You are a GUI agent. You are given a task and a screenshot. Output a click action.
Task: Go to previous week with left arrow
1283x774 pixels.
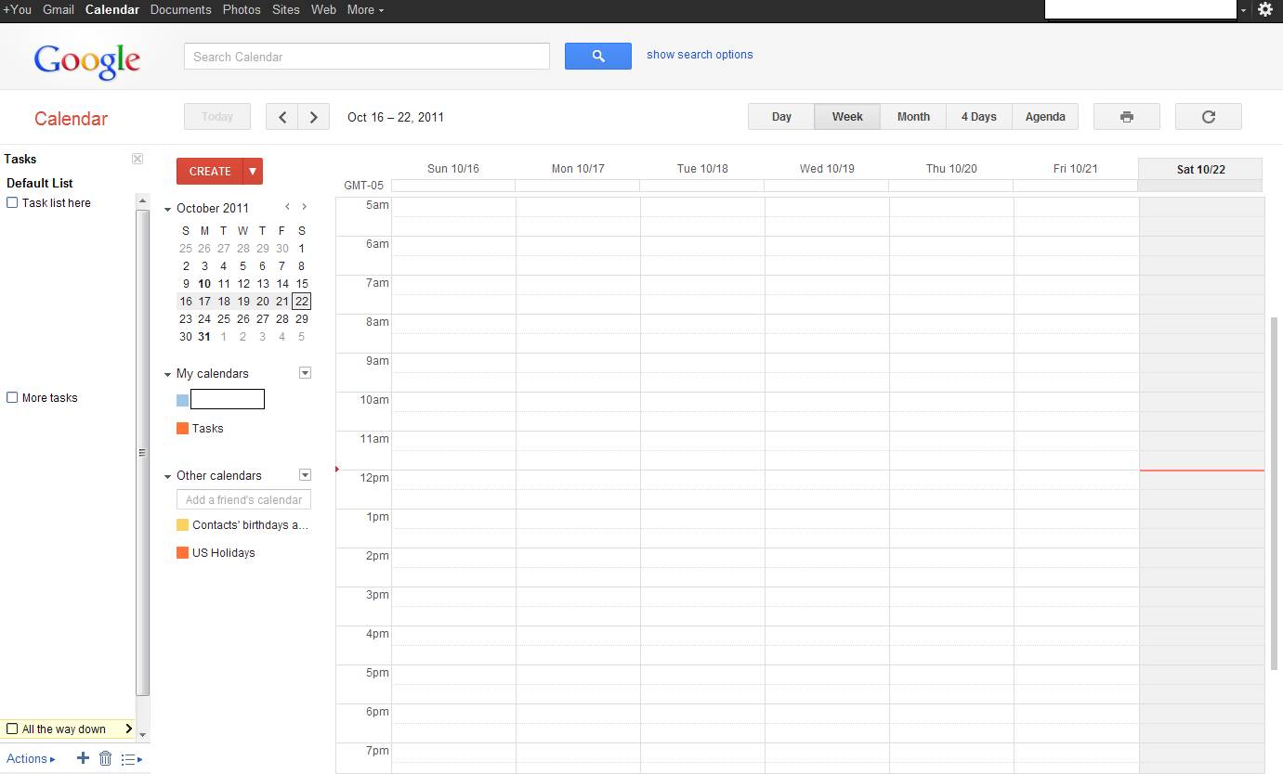[x=281, y=117]
